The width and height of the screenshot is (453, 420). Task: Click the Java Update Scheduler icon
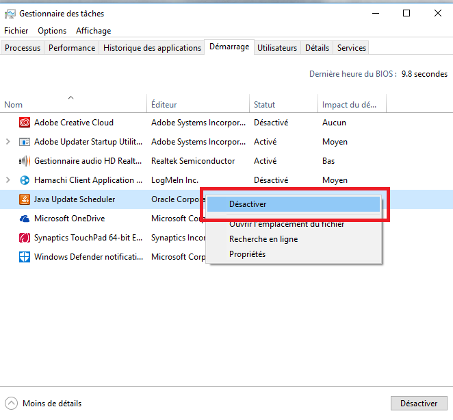coord(25,199)
